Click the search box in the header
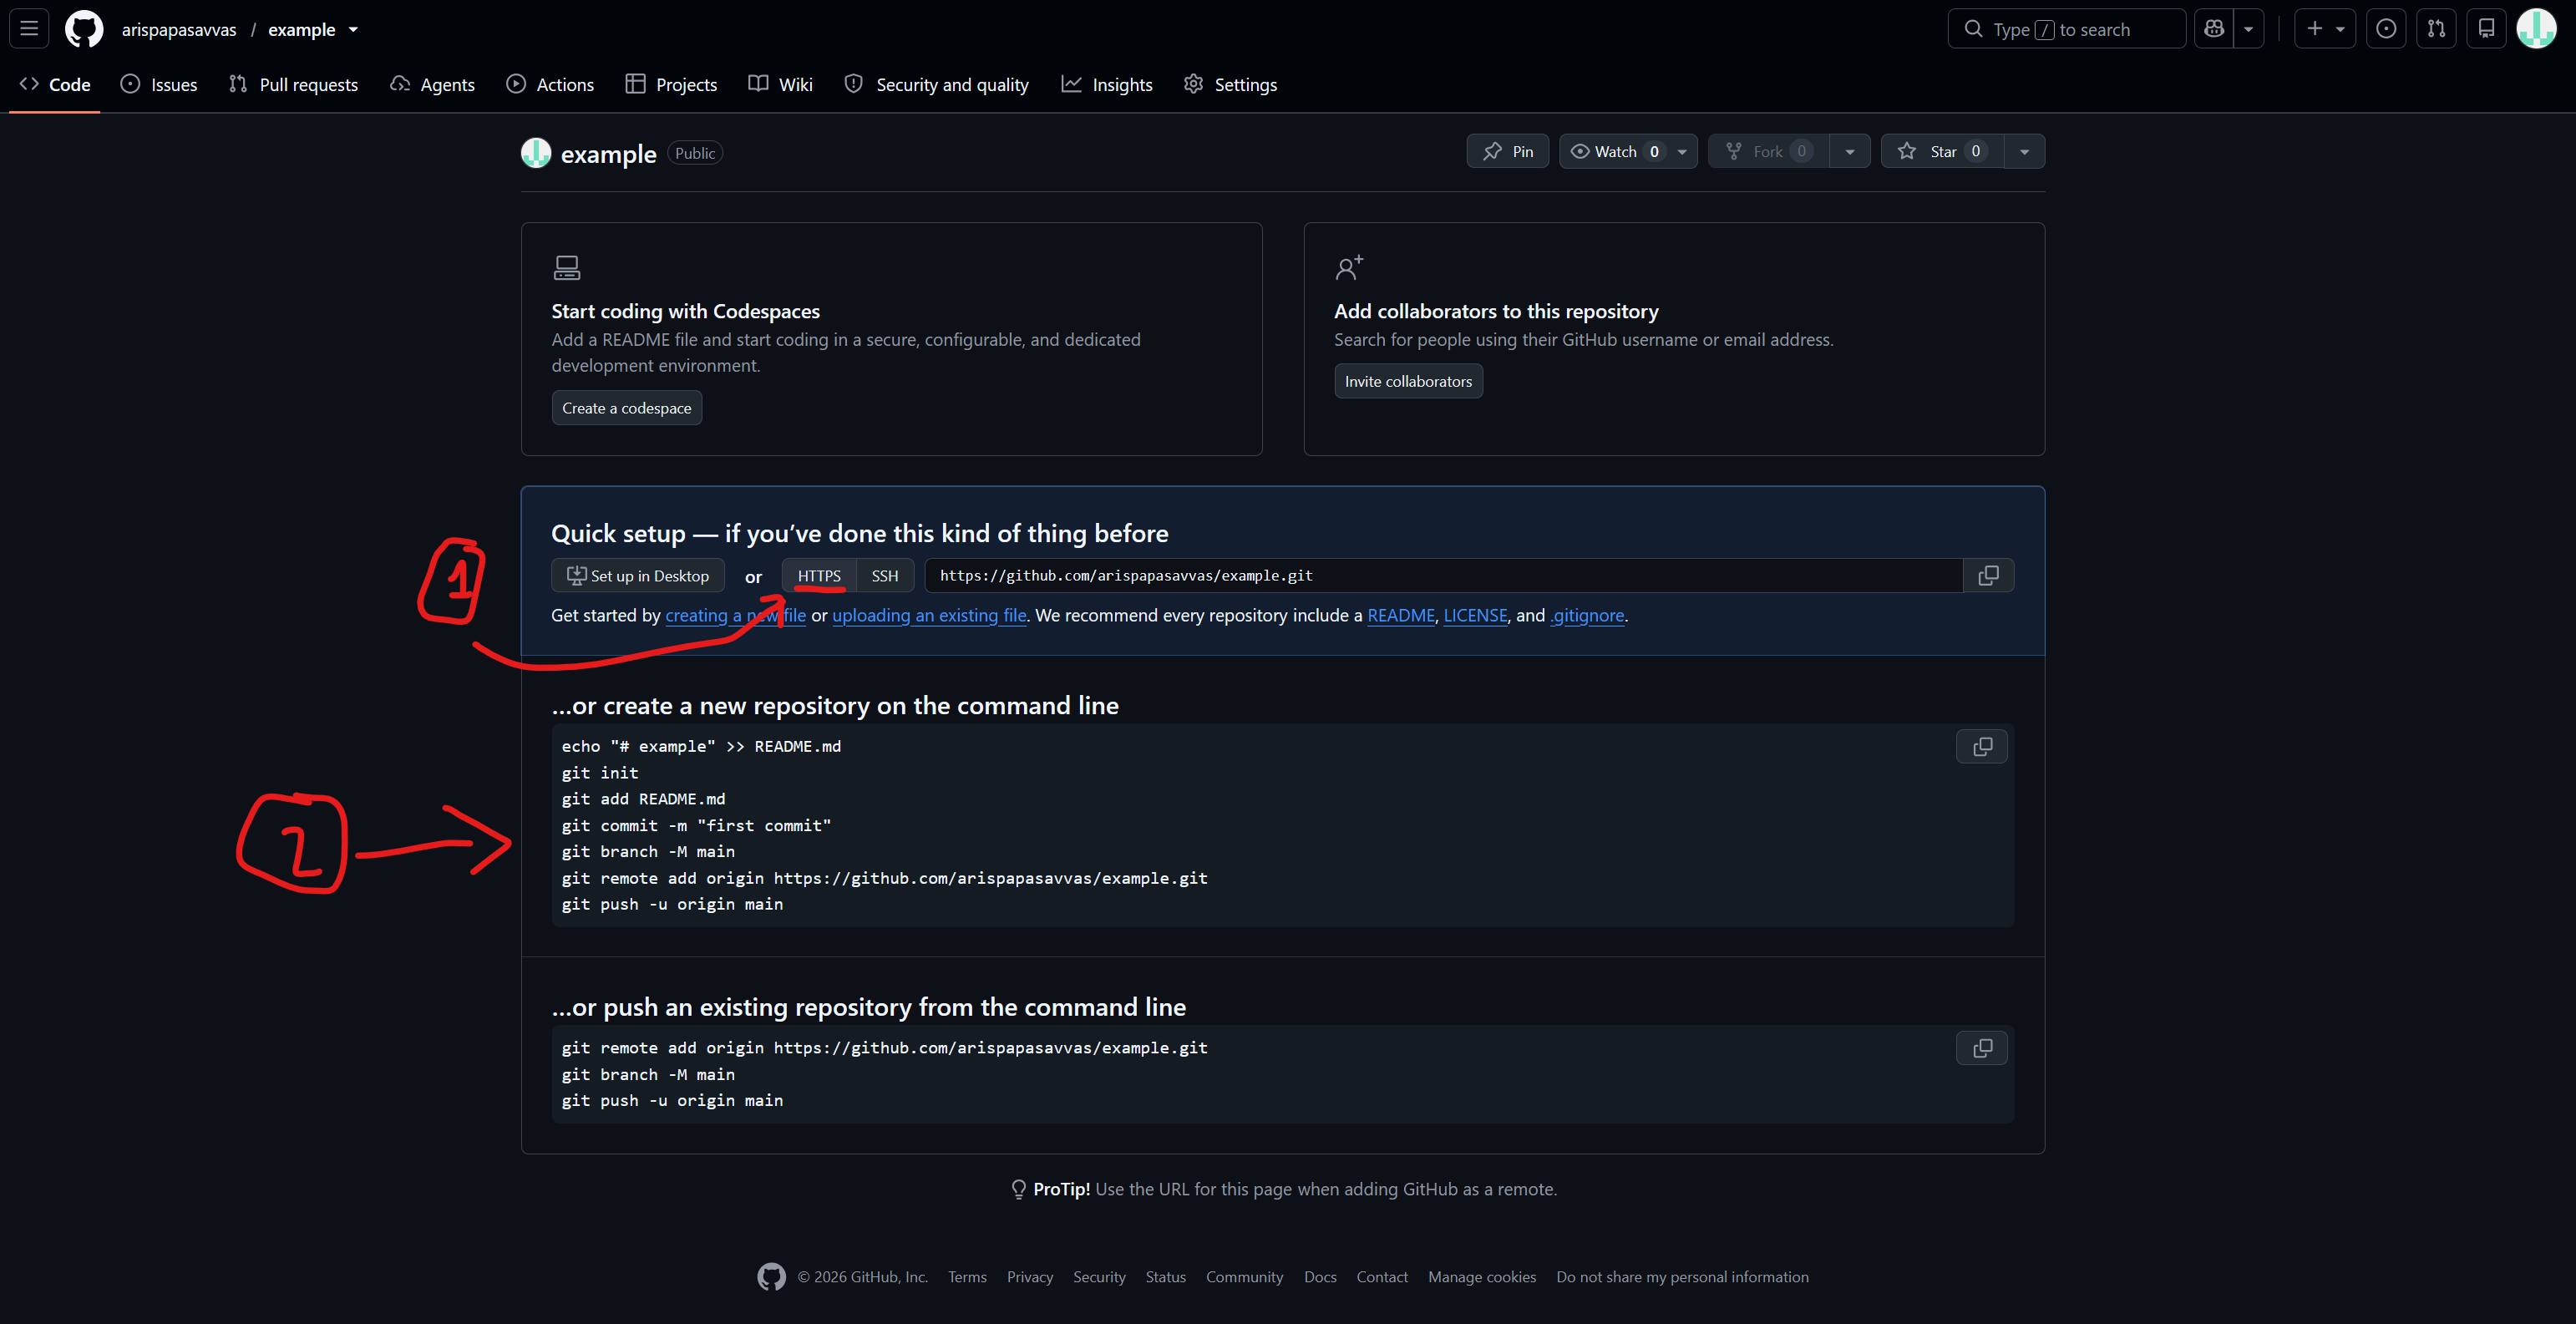Viewport: 2576px width, 1324px height. pos(2066,29)
